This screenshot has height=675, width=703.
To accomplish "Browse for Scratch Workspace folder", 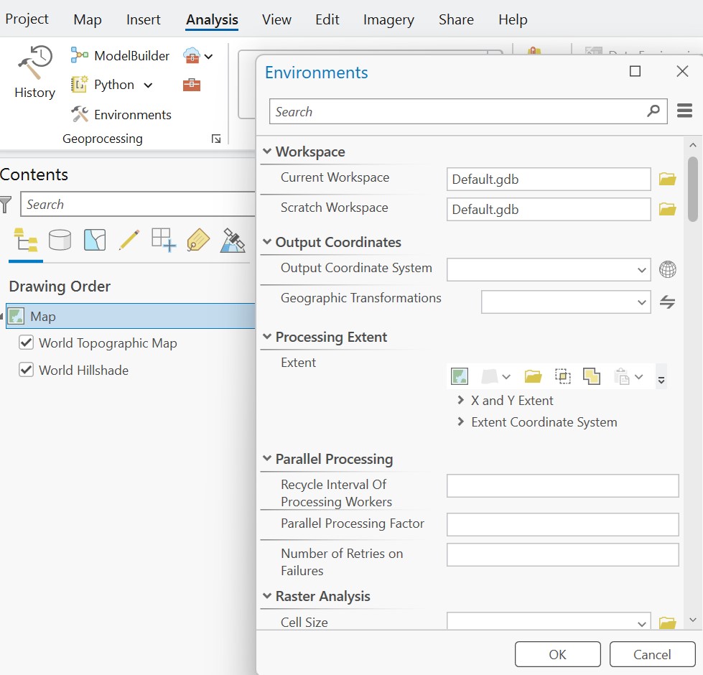I will [668, 209].
